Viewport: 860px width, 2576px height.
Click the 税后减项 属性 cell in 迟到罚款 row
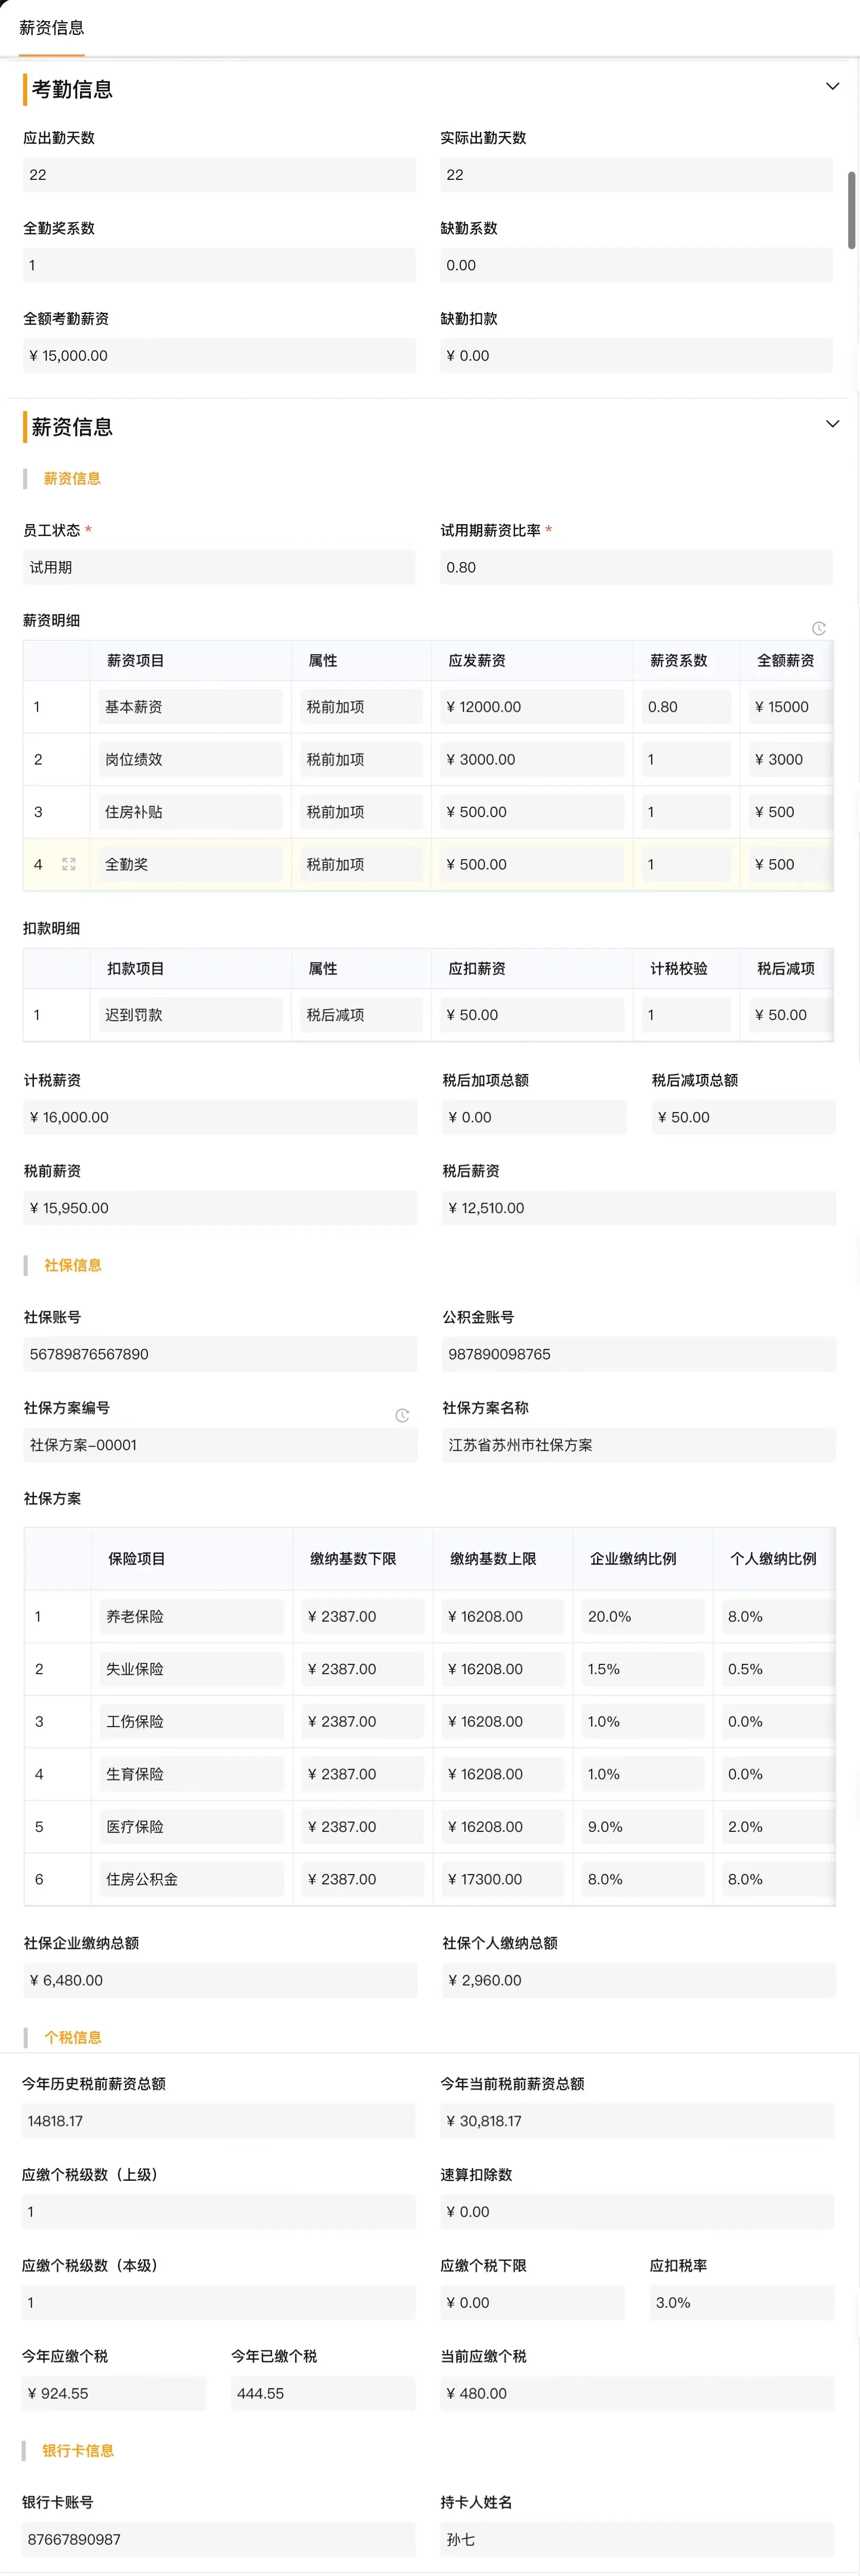(361, 1015)
